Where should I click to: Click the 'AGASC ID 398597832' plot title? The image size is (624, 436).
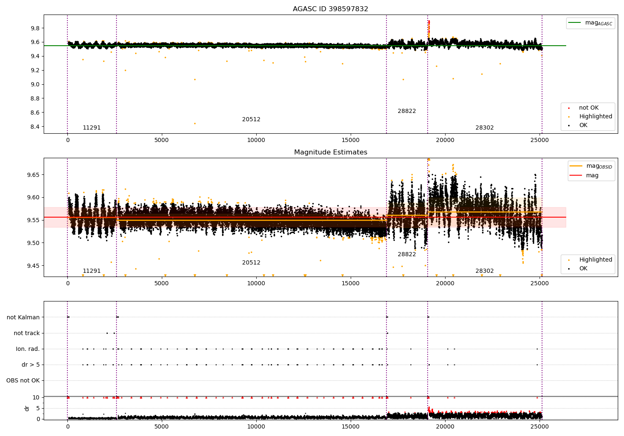[x=330, y=9]
